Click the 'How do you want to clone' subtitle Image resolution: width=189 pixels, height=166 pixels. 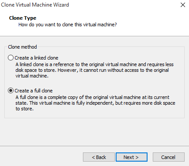pos(68,25)
